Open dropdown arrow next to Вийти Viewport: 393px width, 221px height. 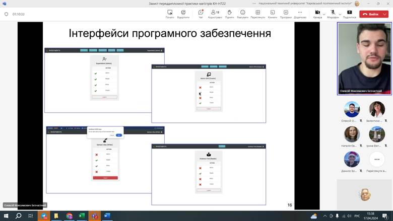[385, 14]
